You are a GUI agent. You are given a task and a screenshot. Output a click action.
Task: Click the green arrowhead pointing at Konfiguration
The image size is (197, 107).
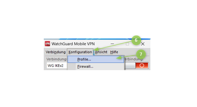tap(96, 49)
